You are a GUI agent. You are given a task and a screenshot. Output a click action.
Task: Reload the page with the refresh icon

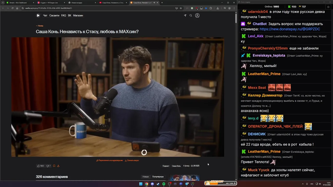point(12,8)
